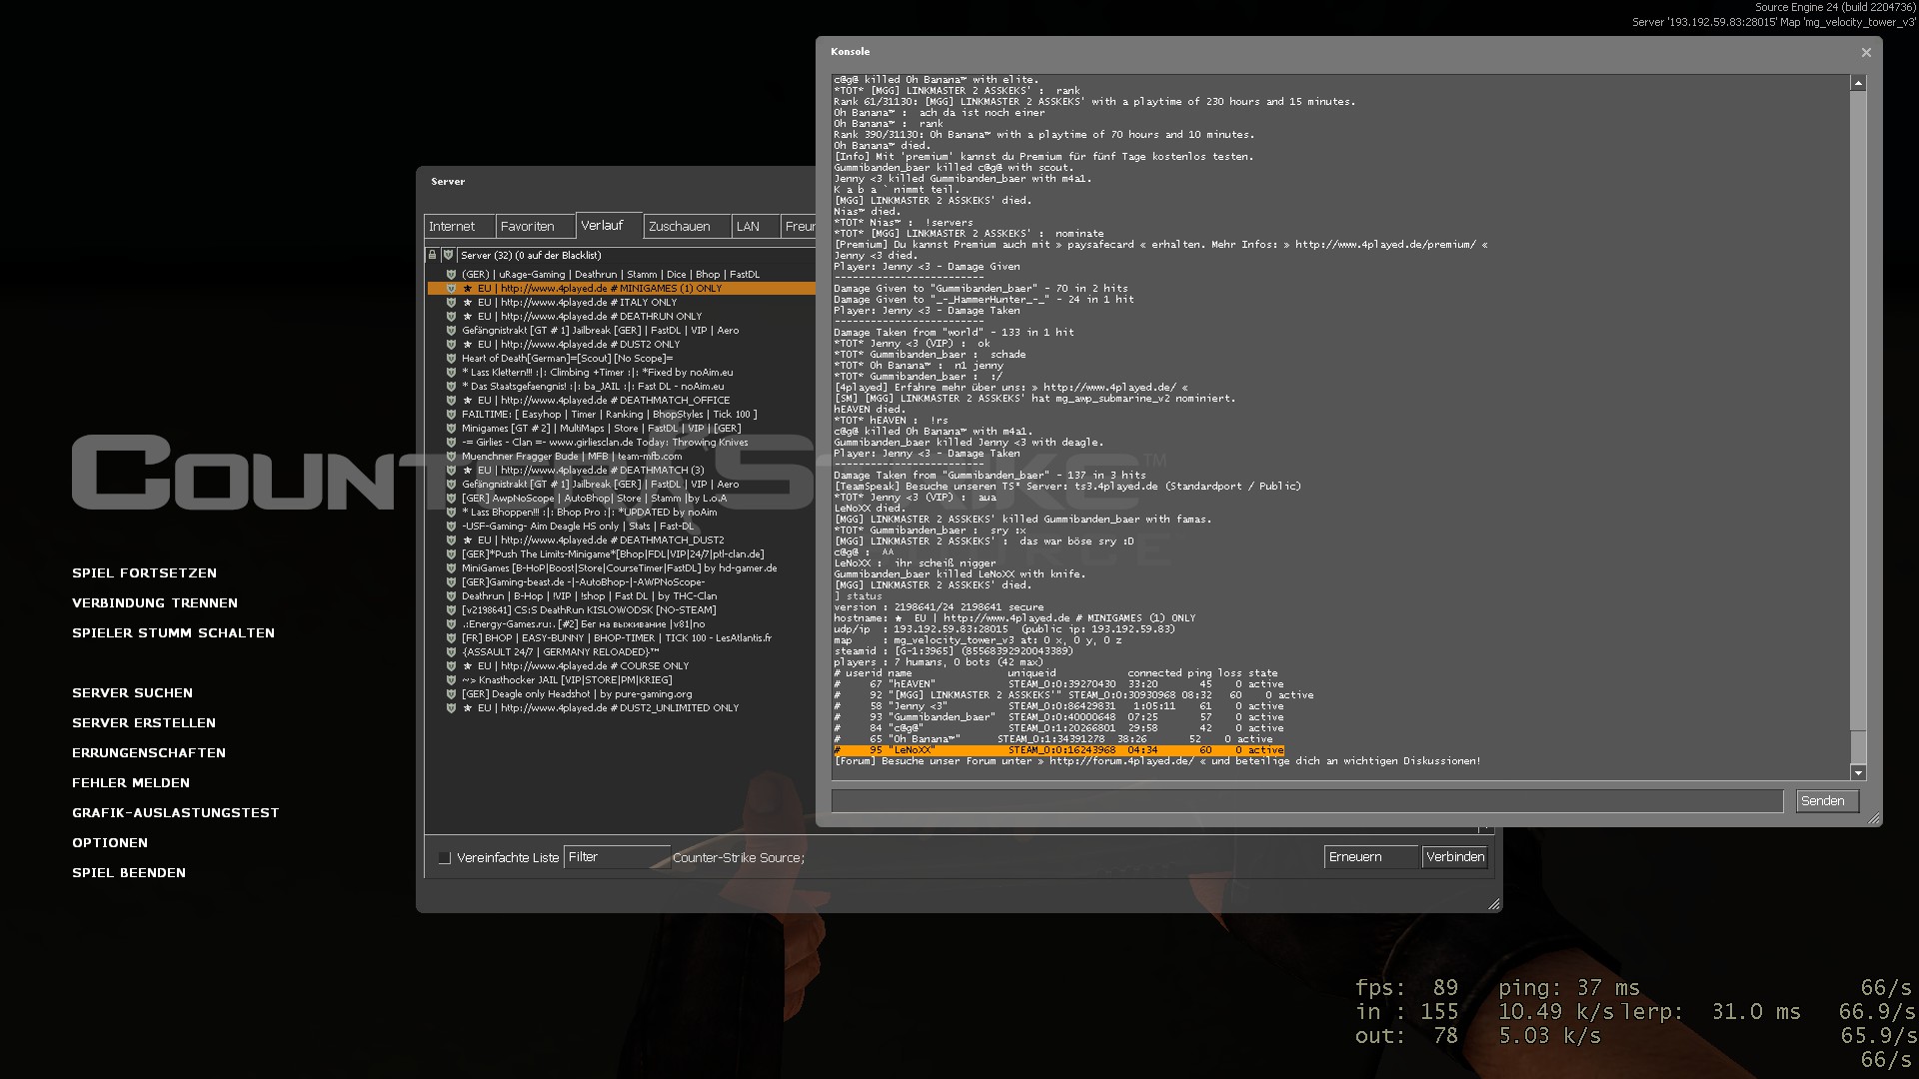Click VAC shield icon beside MINIGAMES (1) ONLY server
This screenshot has height=1079, width=1919.
point(451,288)
